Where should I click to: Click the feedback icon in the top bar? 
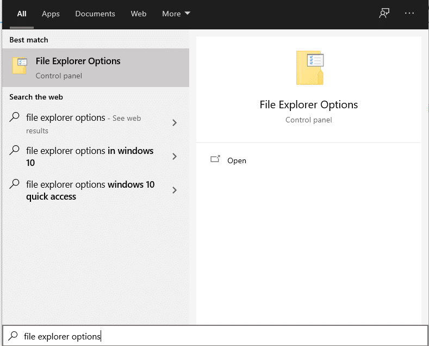click(x=384, y=14)
